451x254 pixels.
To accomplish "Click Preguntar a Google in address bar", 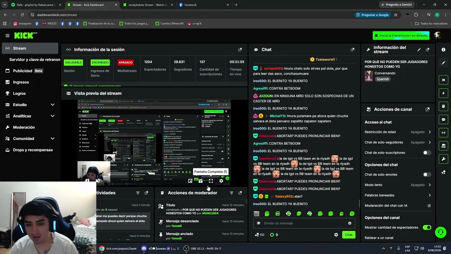I will [372, 15].
